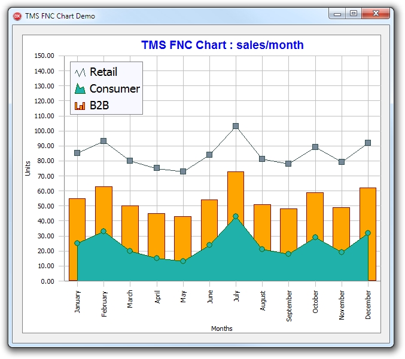Select the Retail marker for November
This screenshot has width=405, height=359.
[342, 162]
